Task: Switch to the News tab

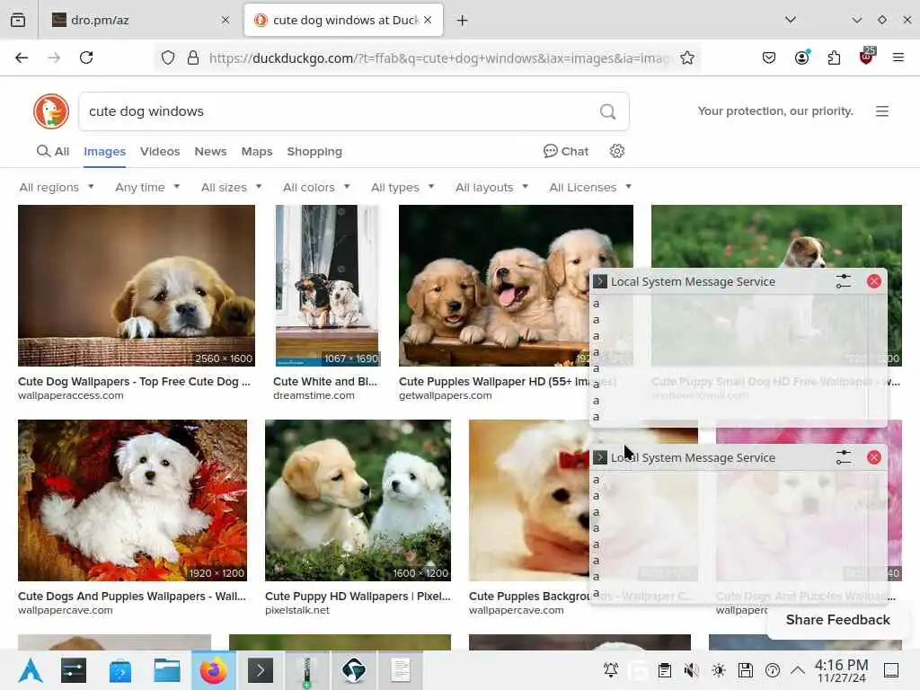Action: (x=210, y=151)
